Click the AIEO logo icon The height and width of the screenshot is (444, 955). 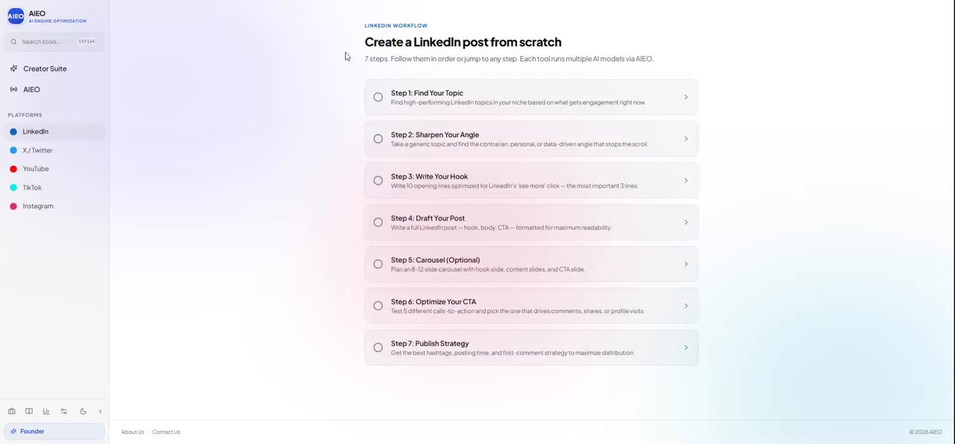click(x=16, y=16)
